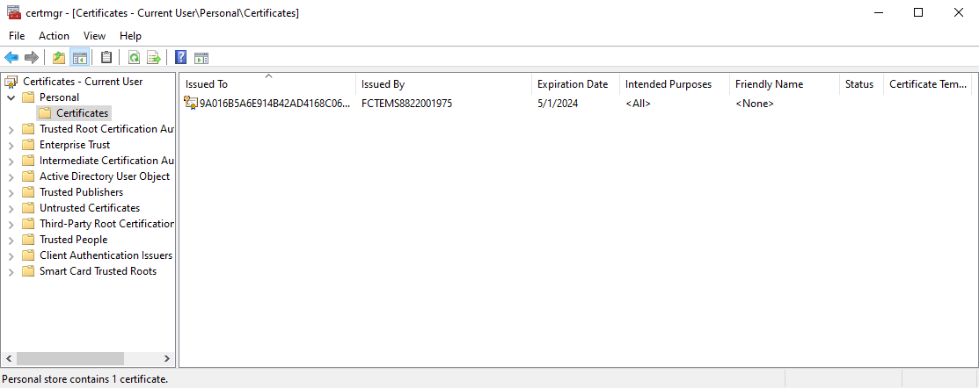Screen dimensions: 979x388
Task: Open the Action menu
Action: [54, 36]
